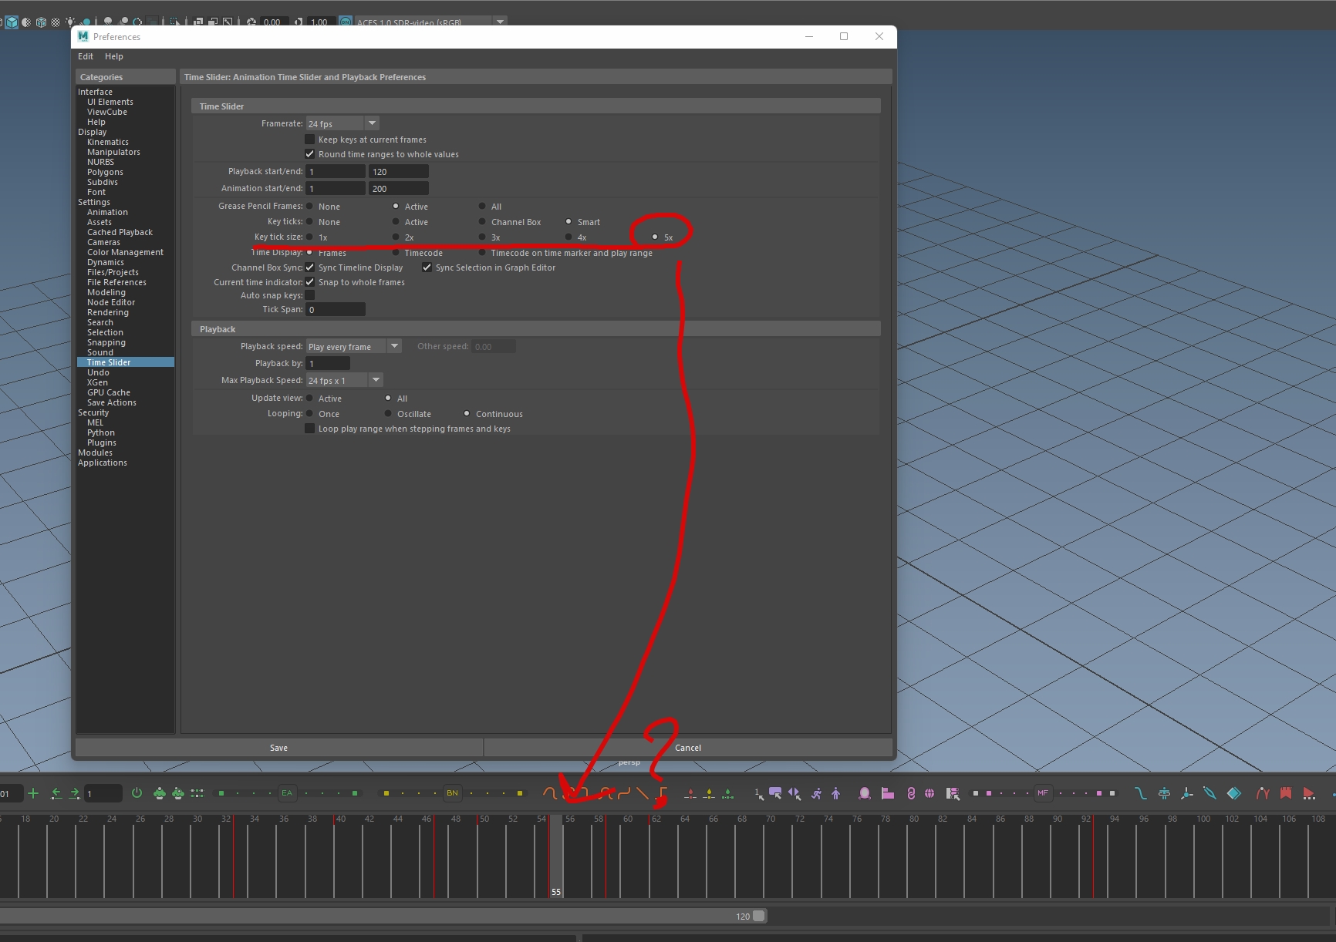The image size is (1336, 942).
Task: Set Looping to Oscillate
Action: click(x=388, y=414)
